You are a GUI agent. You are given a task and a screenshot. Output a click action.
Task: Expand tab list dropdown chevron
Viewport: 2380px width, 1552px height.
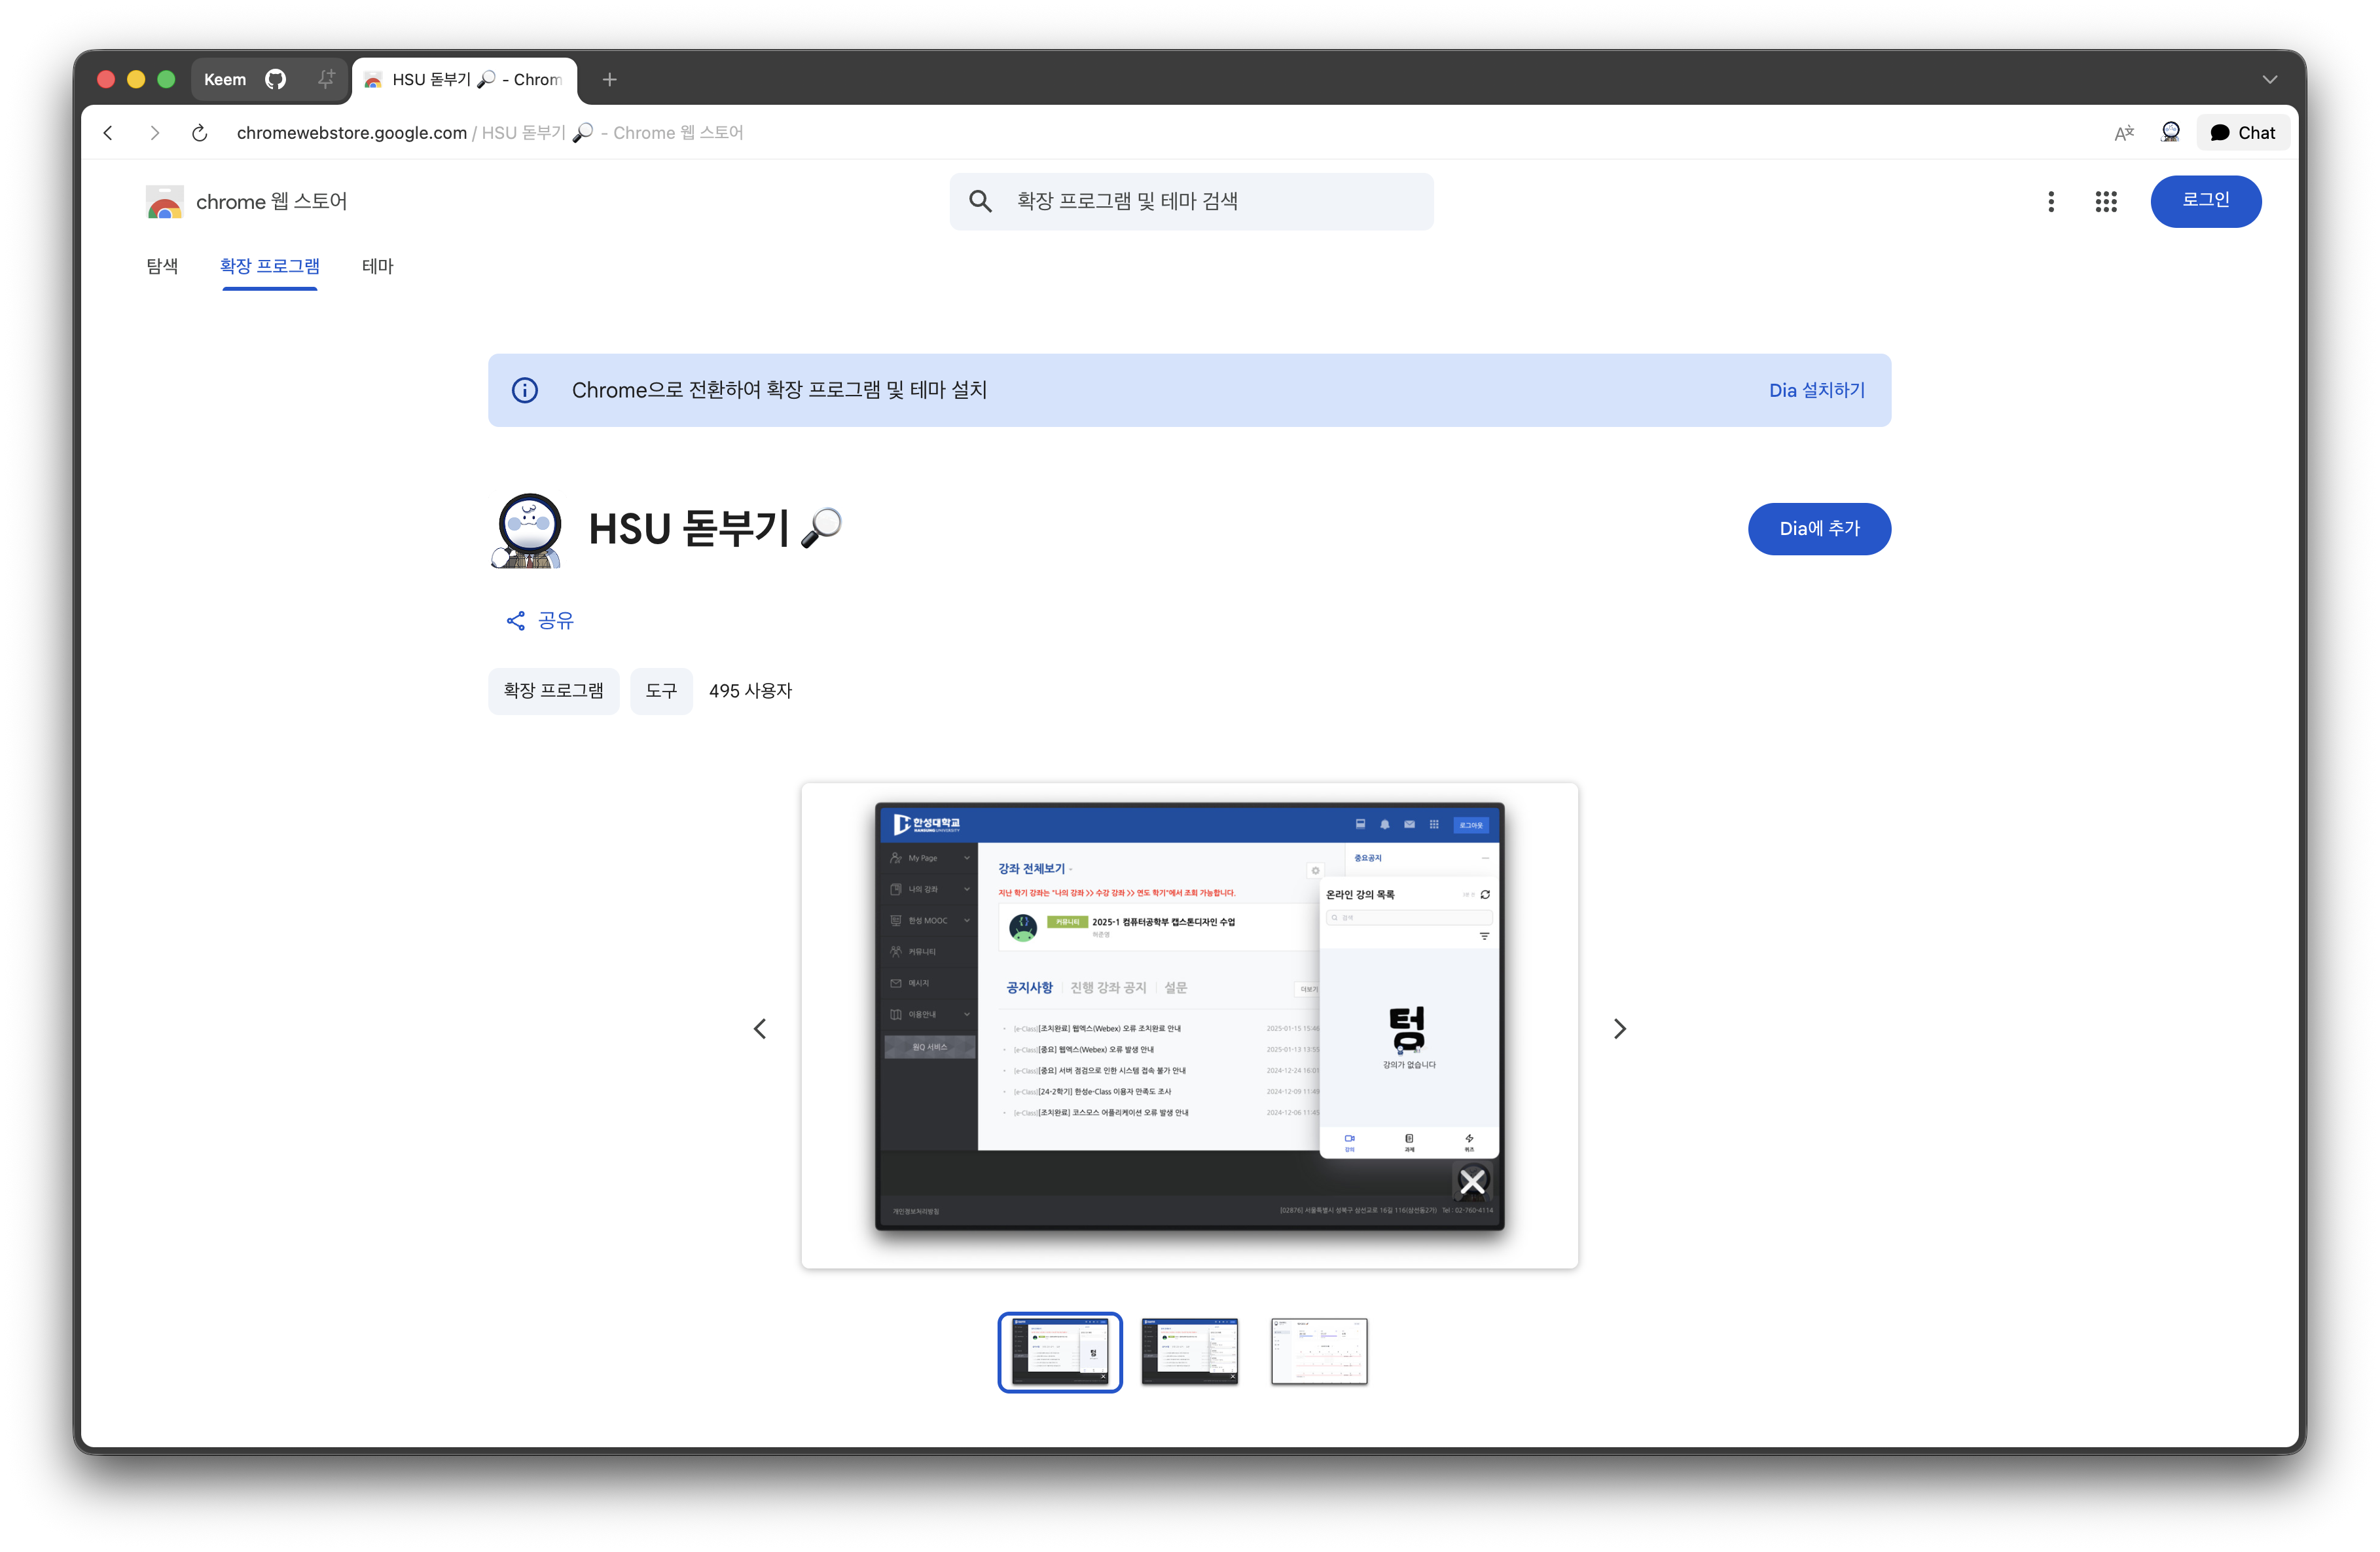click(x=2269, y=79)
